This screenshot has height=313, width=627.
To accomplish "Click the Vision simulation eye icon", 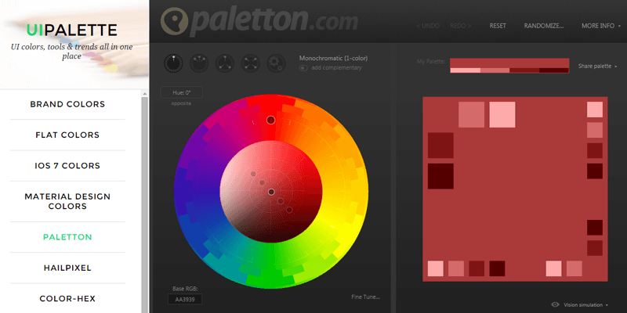I will pyautogui.click(x=555, y=304).
